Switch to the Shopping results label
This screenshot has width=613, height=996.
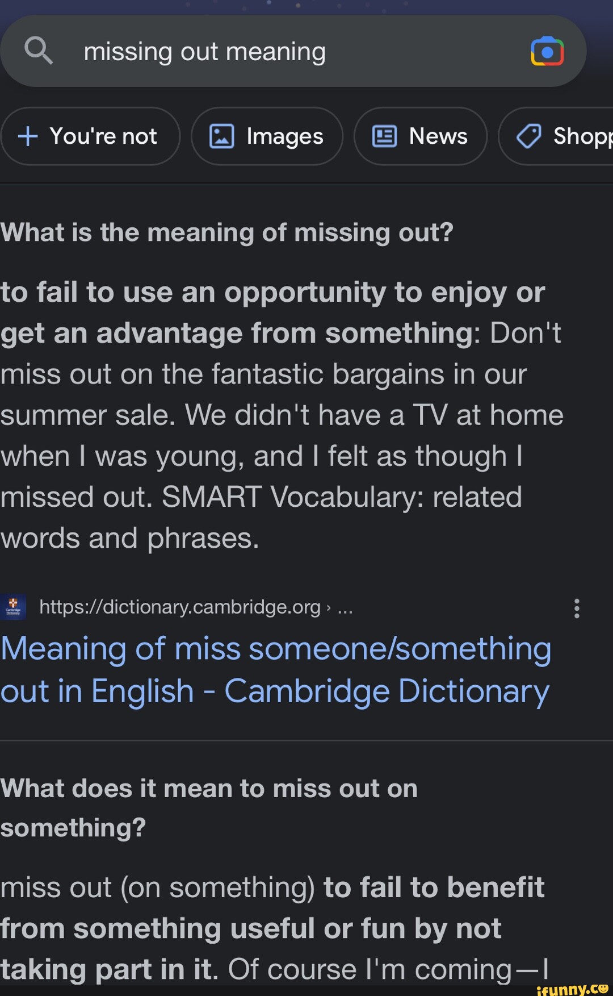582,136
